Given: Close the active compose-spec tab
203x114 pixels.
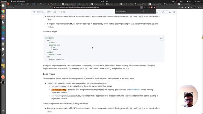Looking at the screenshot, I should [75, 4].
